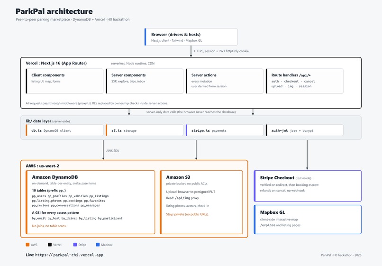
Task: Click the 'pp_reviews pp_conversations pp_messages' line
Action: [66, 205]
